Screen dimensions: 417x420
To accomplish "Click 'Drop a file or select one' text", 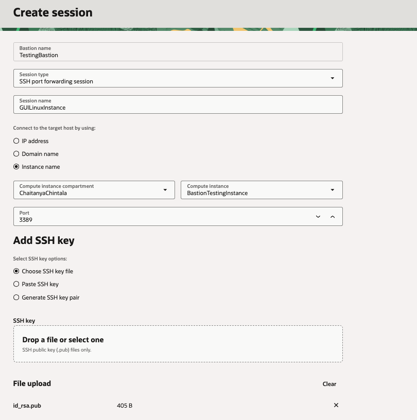I will point(63,340).
